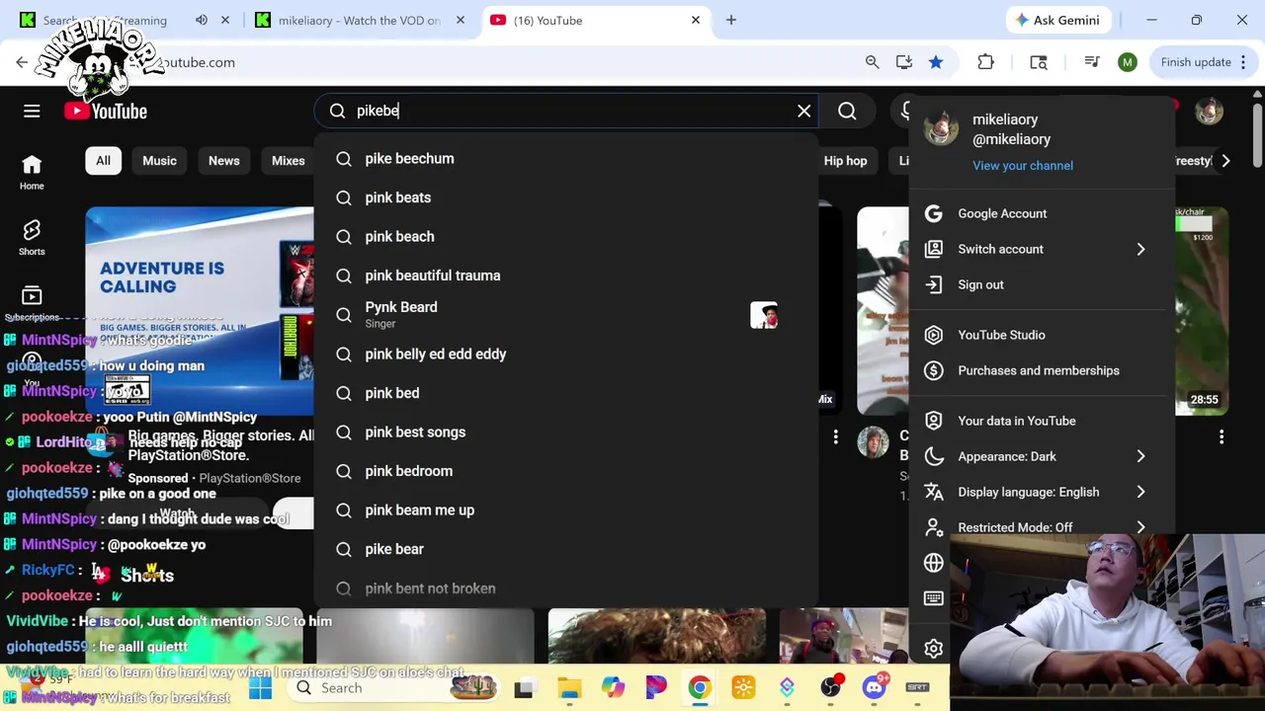The height and width of the screenshot is (711, 1265).
Task: Click the globe location icon
Action: pyautogui.click(x=933, y=563)
